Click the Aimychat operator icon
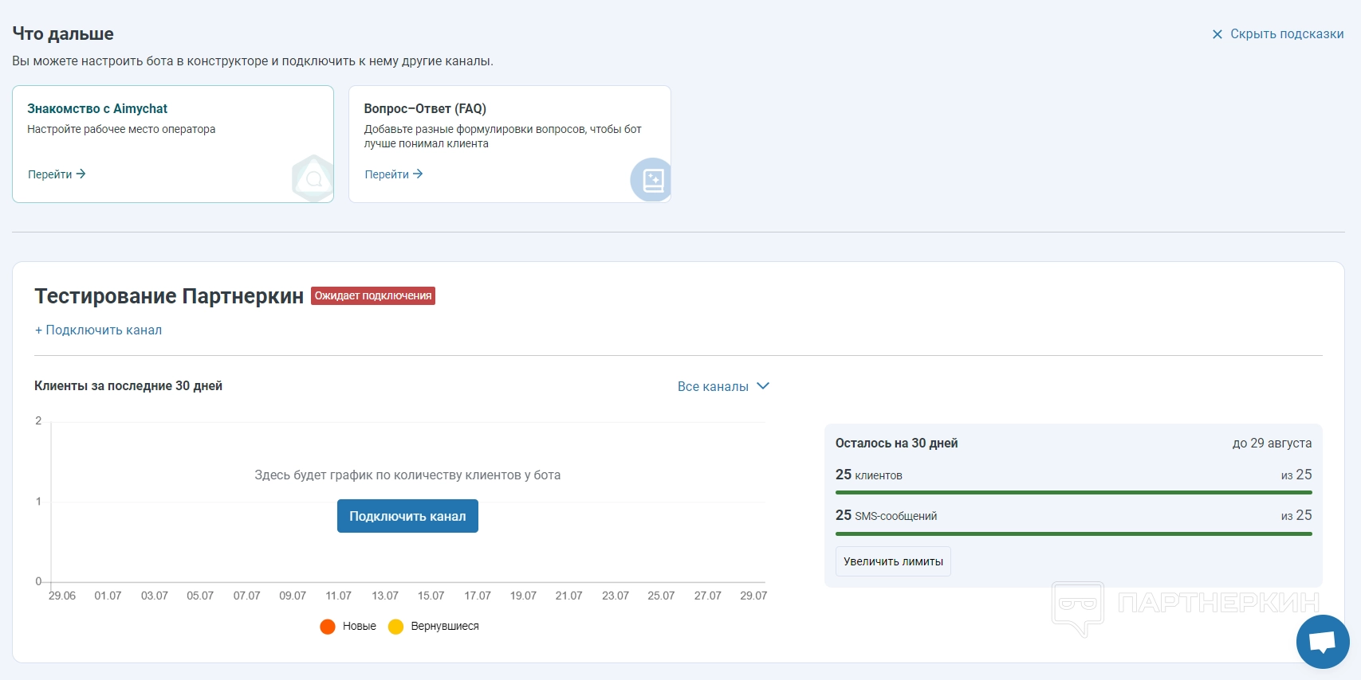This screenshot has height=680, width=1361. [x=313, y=179]
